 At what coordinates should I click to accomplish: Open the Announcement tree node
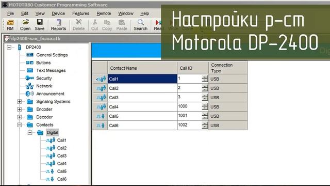[x=50, y=94]
